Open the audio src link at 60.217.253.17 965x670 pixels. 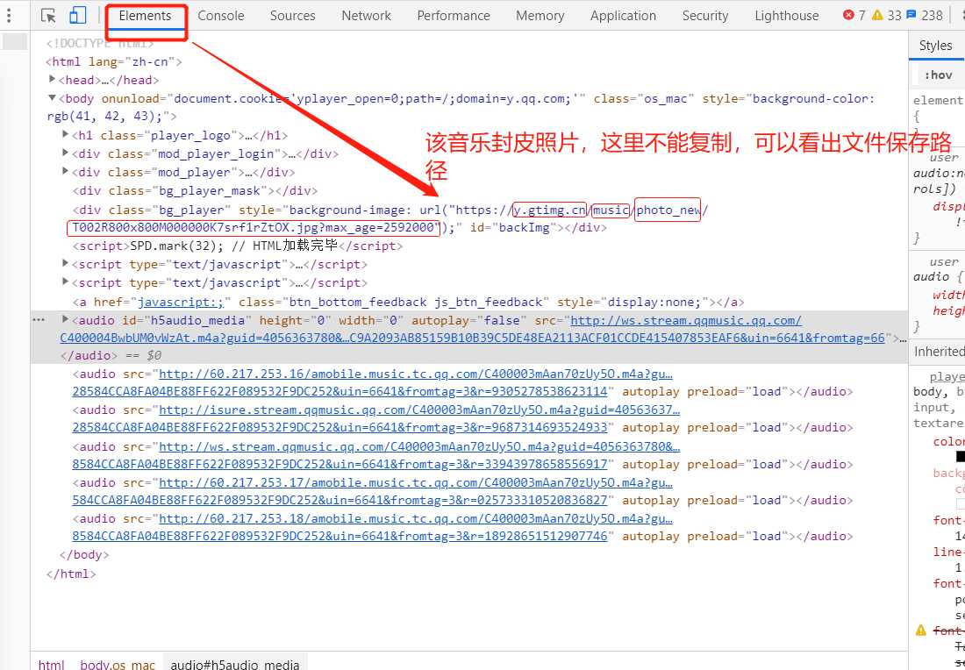point(372,491)
